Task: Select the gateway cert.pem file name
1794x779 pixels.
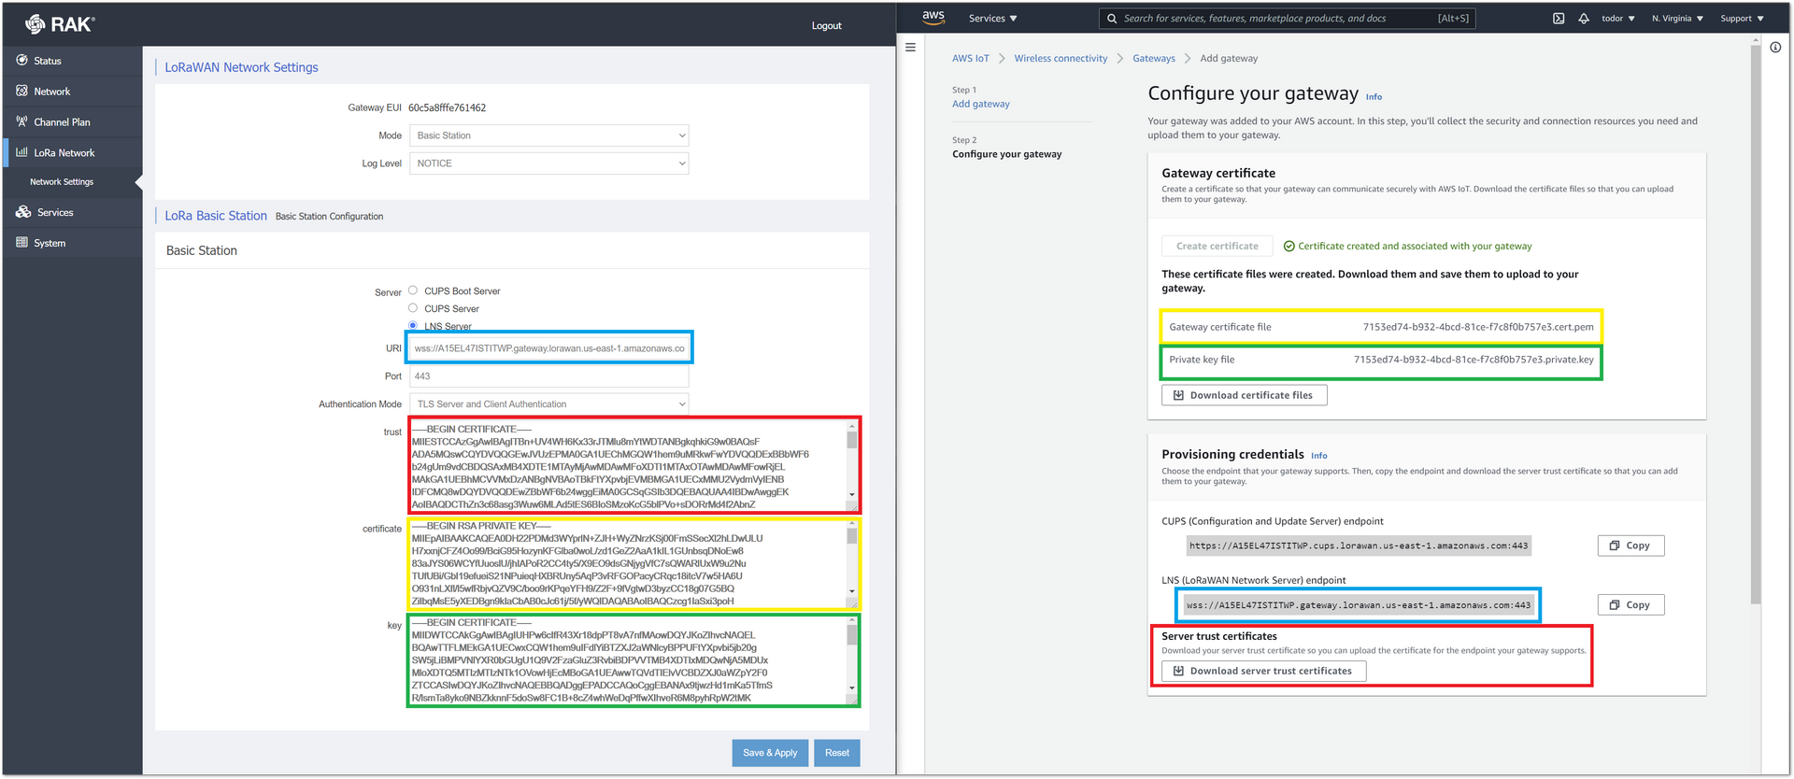Action: click(x=1478, y=327)
